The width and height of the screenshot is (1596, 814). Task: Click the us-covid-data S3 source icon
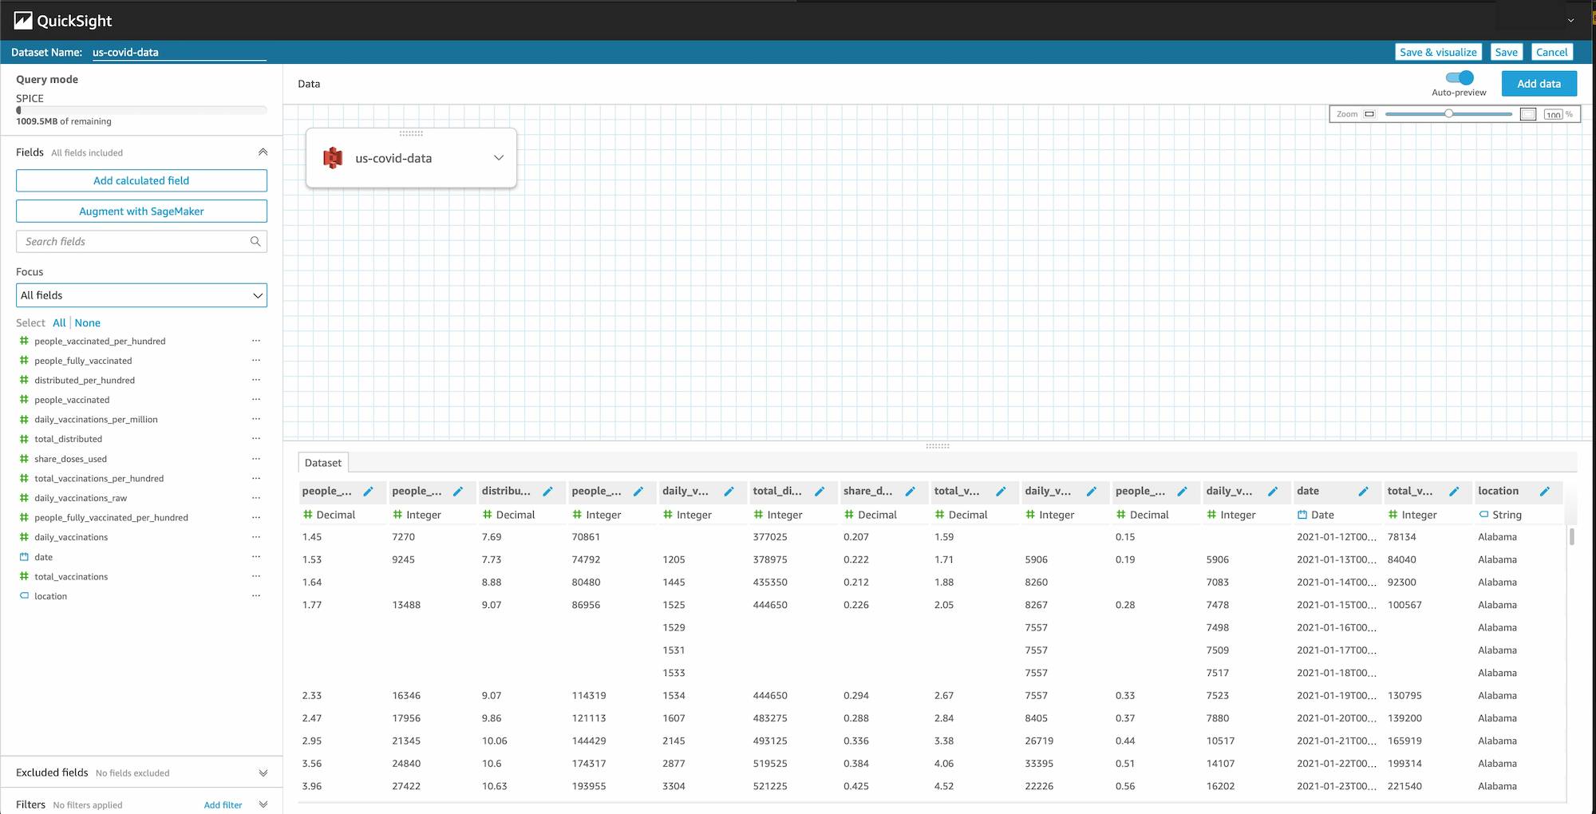(333, 158)
